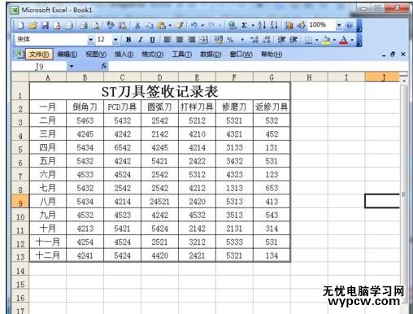
Task: Click the Select All corner button
Action: click(20, 77)
